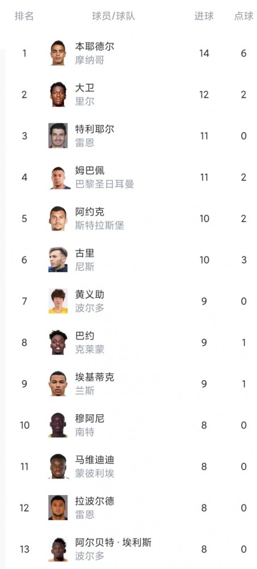The height and width of the screenshot is (569, 257).
Task: Open the 巴黎圣日耳曼 team link
Action: (x=104, y=184)
